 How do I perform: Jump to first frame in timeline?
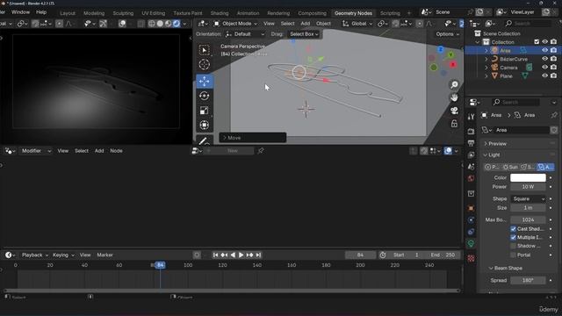click(x=215, y=255)
